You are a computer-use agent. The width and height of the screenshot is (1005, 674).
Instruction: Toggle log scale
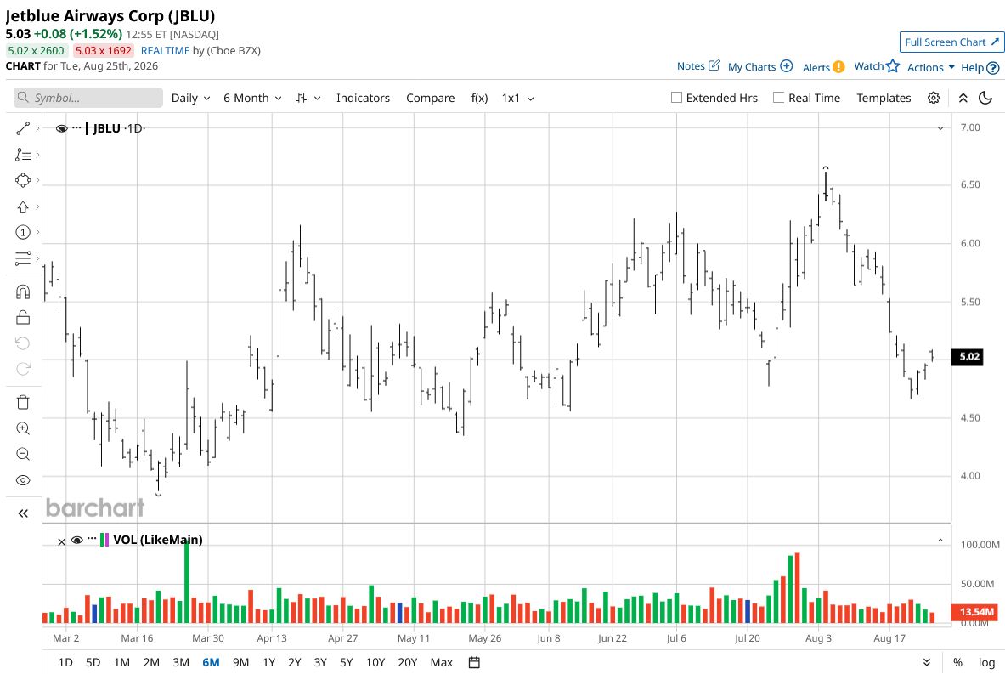pos(986,662)
